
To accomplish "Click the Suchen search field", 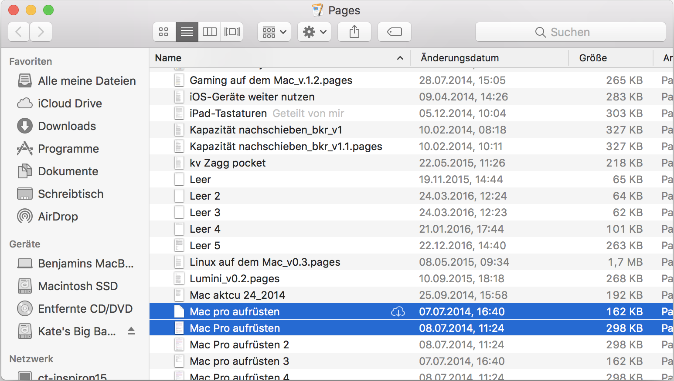I will (x=570, y=32).
